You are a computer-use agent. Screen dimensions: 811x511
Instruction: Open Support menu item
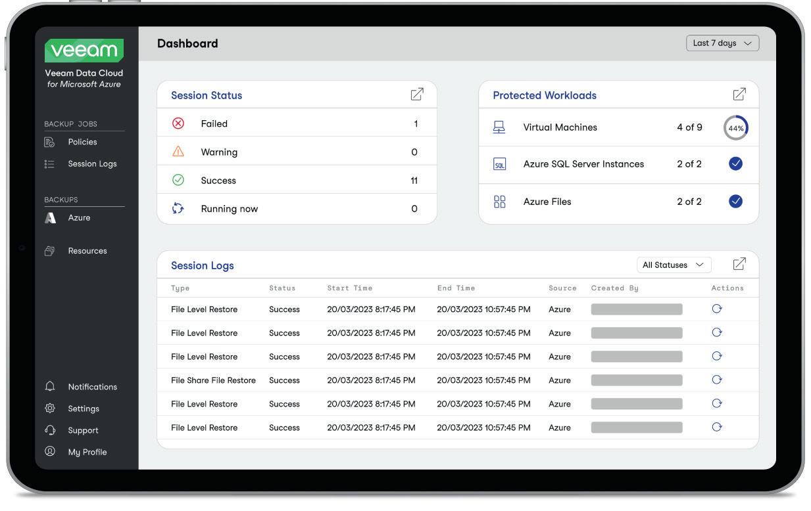[84, 430]
